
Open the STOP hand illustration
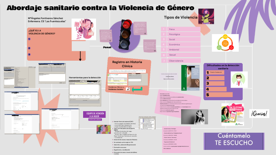[x=84, y=29]
